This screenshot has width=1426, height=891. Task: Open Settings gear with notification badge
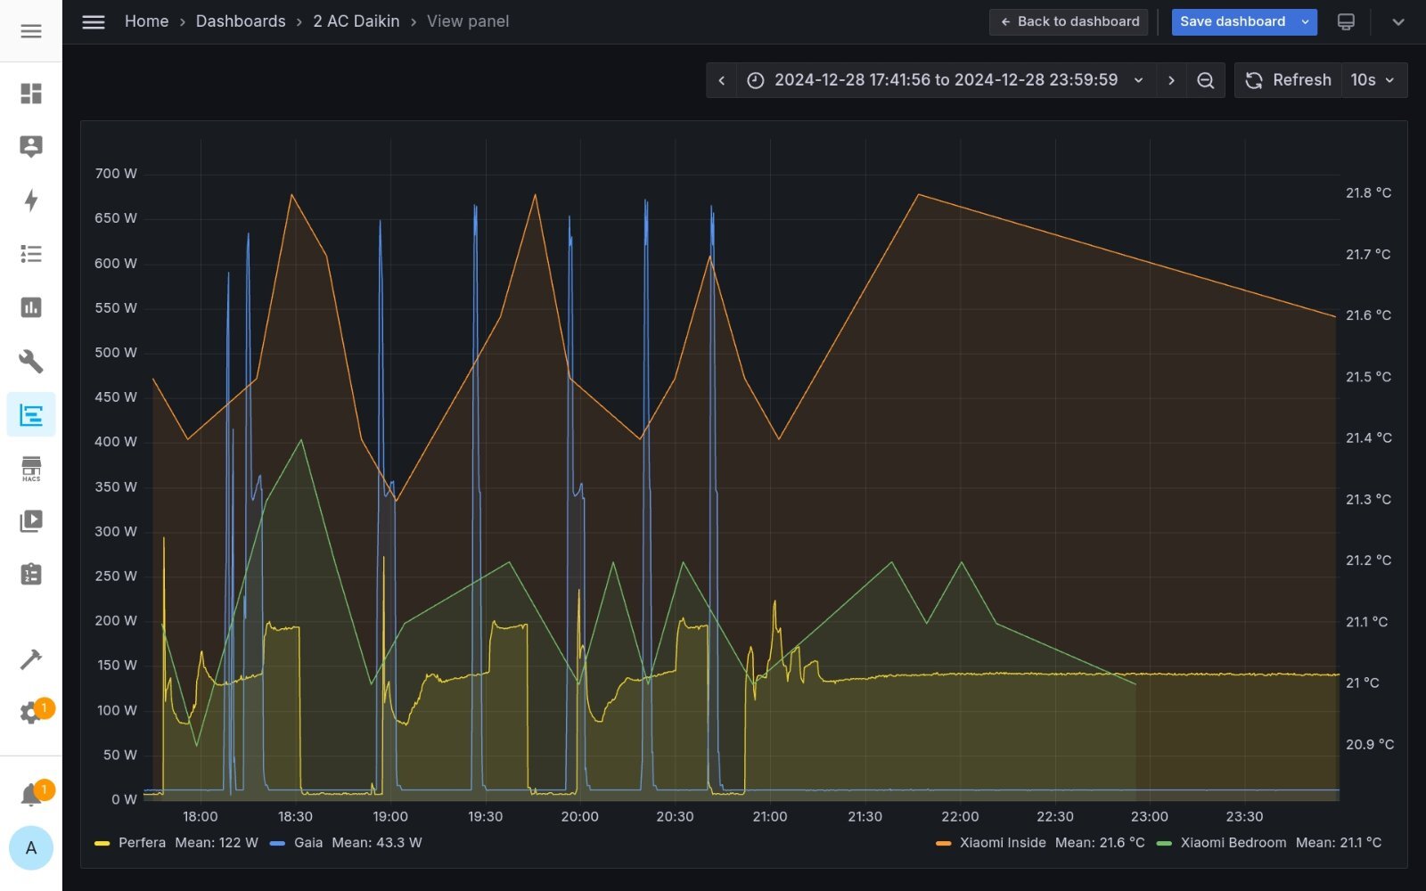(x=31, y=713)
